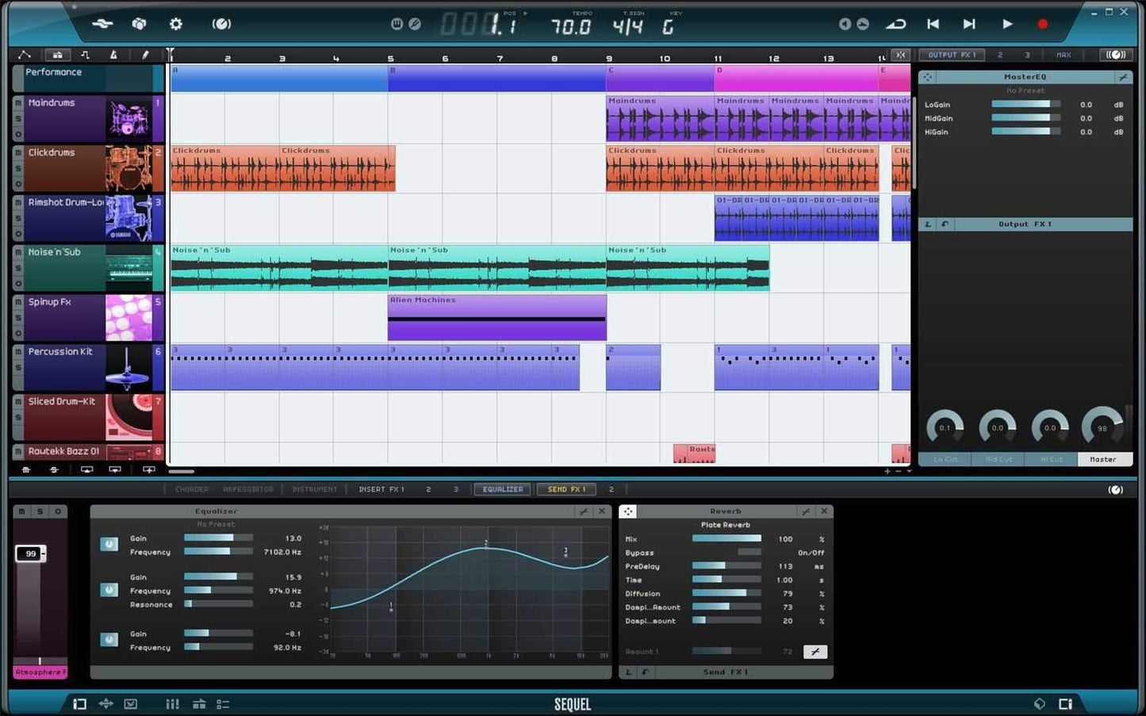1146x716 pixels.
Task: Close the Equalizer panel
Action: (x=602, y=511)
